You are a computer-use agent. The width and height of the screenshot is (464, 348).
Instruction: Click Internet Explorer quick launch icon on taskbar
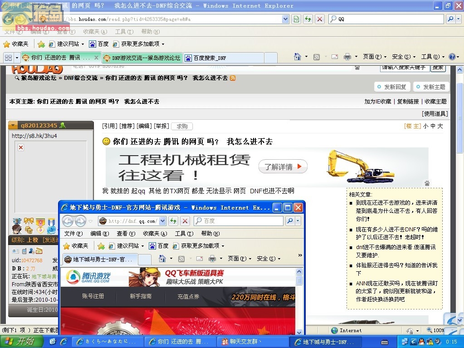pyautogui.click(x=63, y=342)
